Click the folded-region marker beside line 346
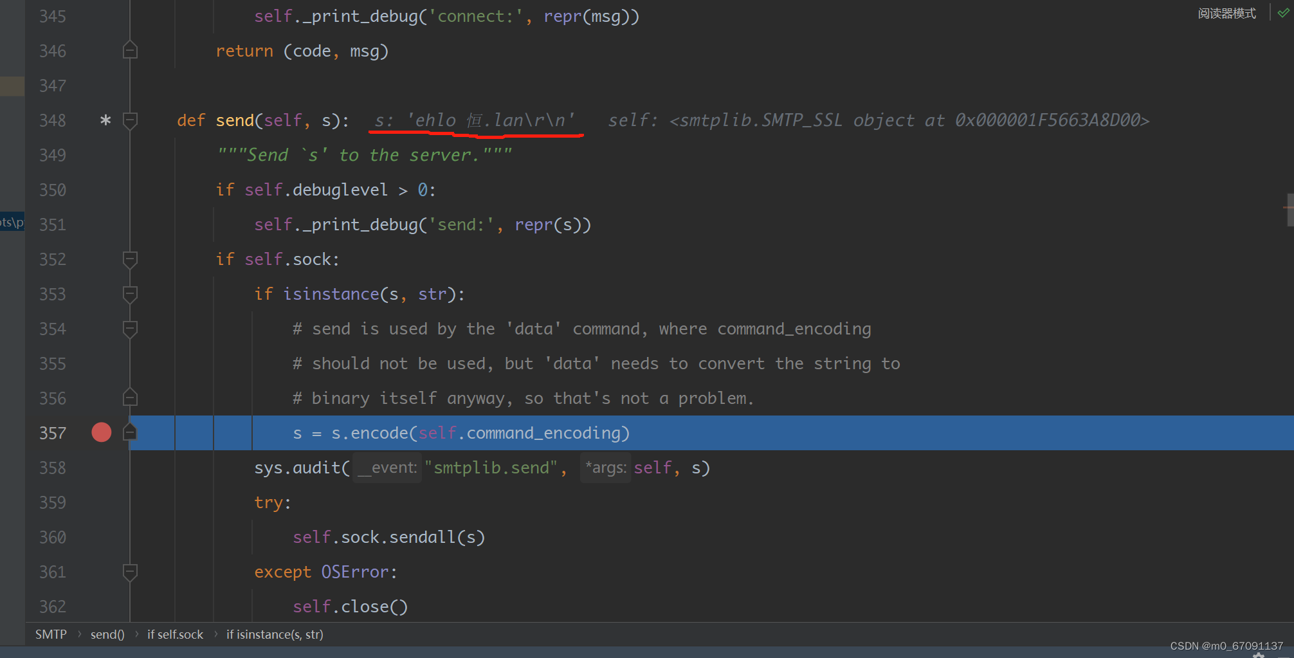 pyautogui.click(x=130, y=50)
